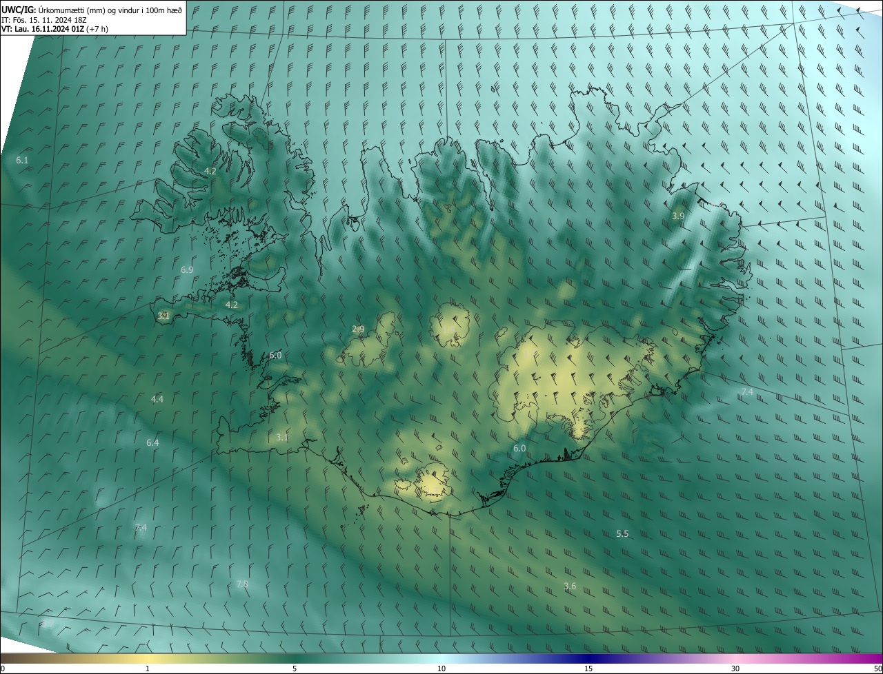Click the 3.9 value label in northeast Iceland
The height and width of the screenshot is (674, 883).
tap(678, 216)
